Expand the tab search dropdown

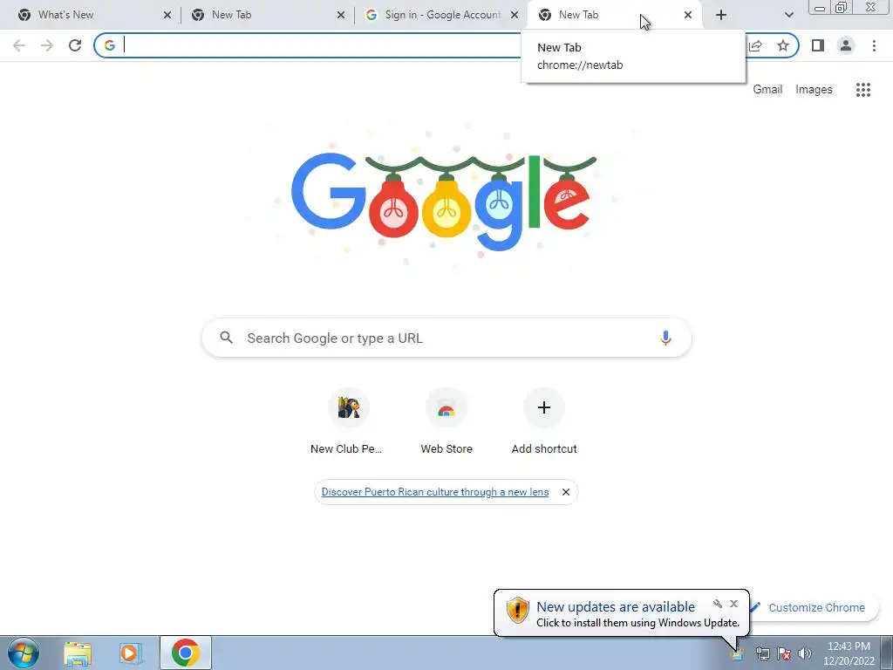[x=788, y=15]
